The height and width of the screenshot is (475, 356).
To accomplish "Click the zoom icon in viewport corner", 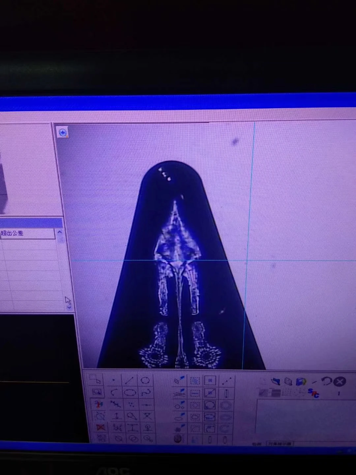I will pos(63,133).
